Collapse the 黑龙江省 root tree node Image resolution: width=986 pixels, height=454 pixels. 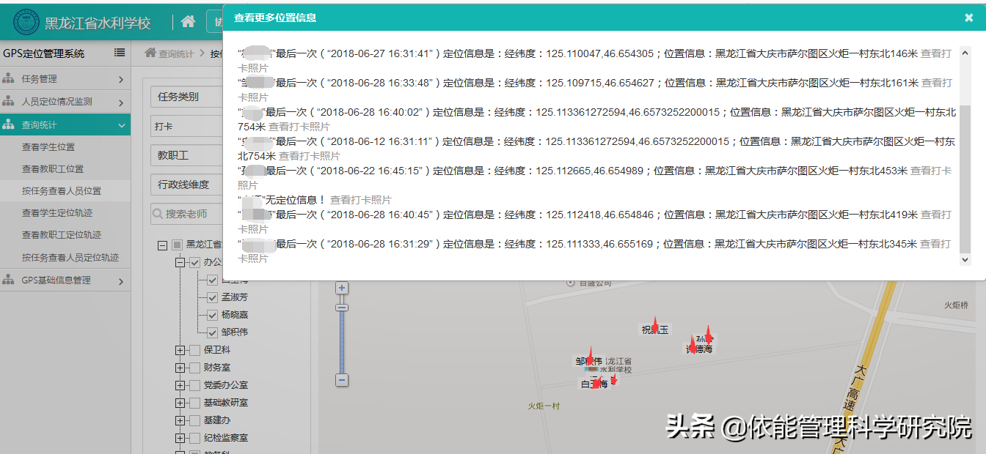[x=163, y=245]
